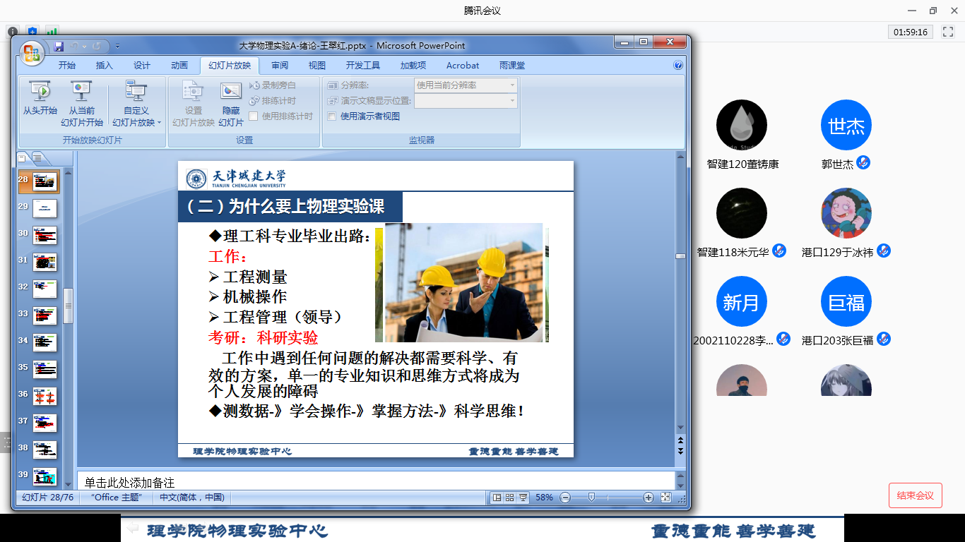
Task: Click the 结束会议 end meeting button
Action: coord(915,495)
